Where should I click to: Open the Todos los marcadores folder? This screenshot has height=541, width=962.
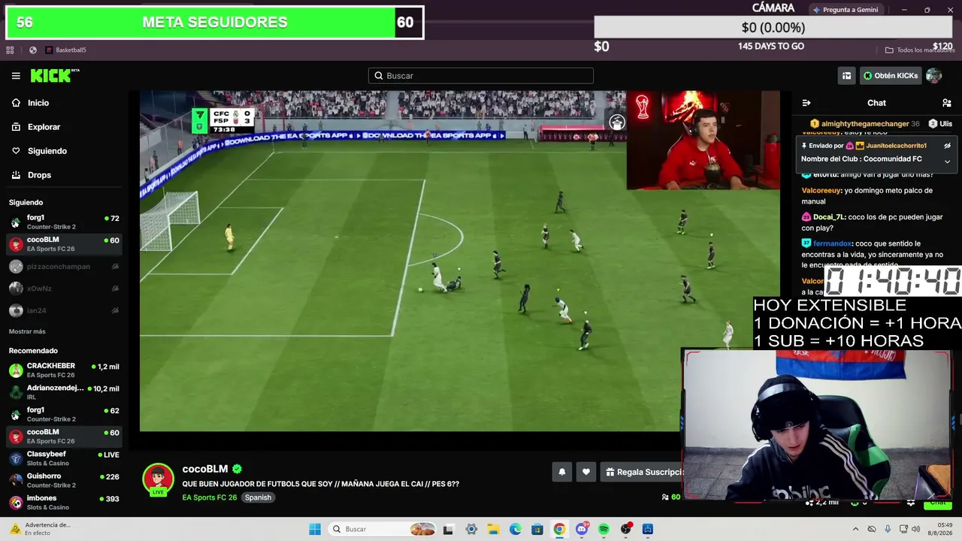tap(919, 50)
